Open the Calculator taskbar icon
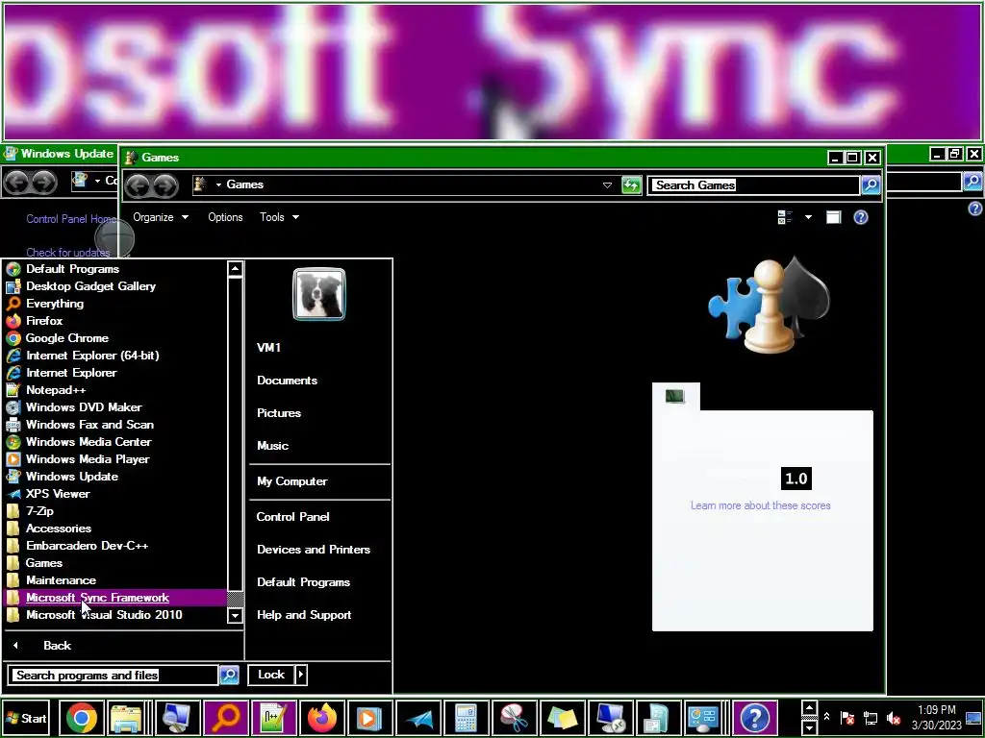This screenshot has width=985, height=738. [x=467, y=717]
